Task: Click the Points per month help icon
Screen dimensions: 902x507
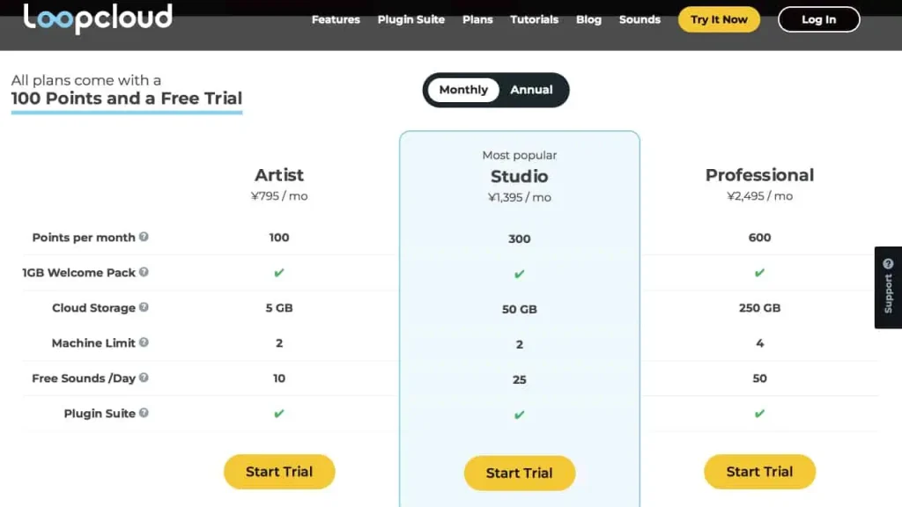Action: [x=144, y=237]
